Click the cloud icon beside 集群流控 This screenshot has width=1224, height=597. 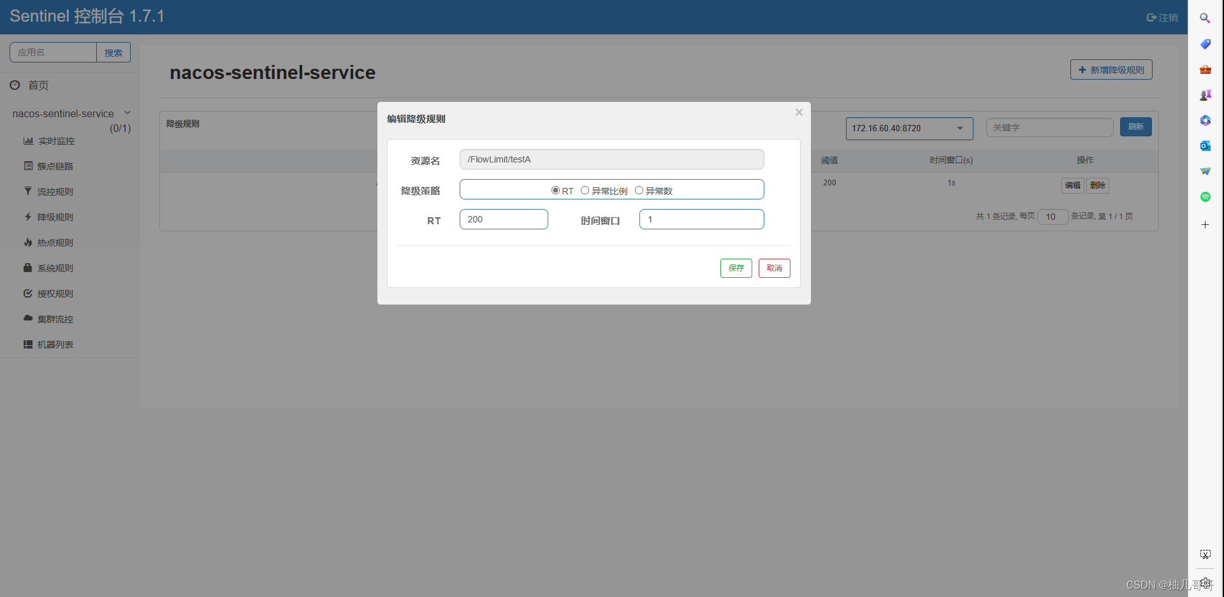[28, 317]
